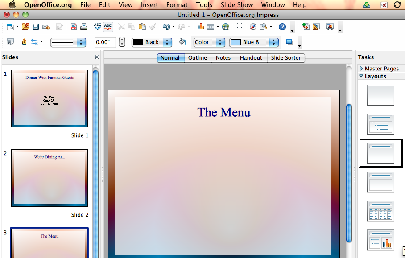The width and height of the screenshot is (405, 258).
Task: Open the Help menu
Action: [x=300, y=5]
